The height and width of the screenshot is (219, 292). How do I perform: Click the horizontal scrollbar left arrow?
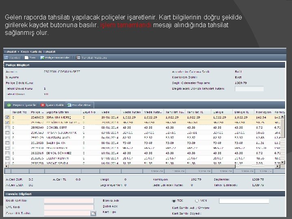(x=6, y=166)
